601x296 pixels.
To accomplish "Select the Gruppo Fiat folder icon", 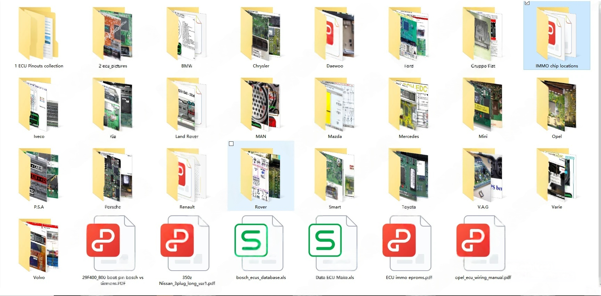I will [x=483, y=34].
